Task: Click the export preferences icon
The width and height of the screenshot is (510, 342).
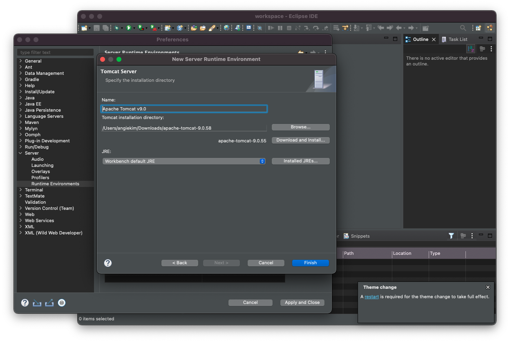Action: 49,303
